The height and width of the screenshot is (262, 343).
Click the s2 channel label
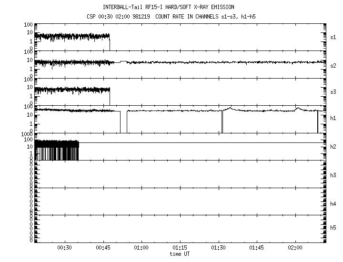pyautogui.click(x=333, y=64)
